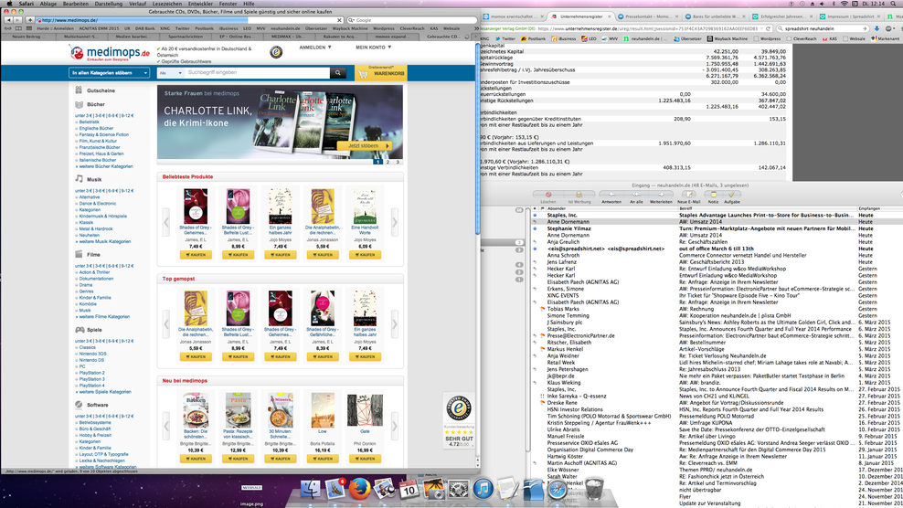Open Firefox from the Dock
The image size is (903, 508).
359,490
